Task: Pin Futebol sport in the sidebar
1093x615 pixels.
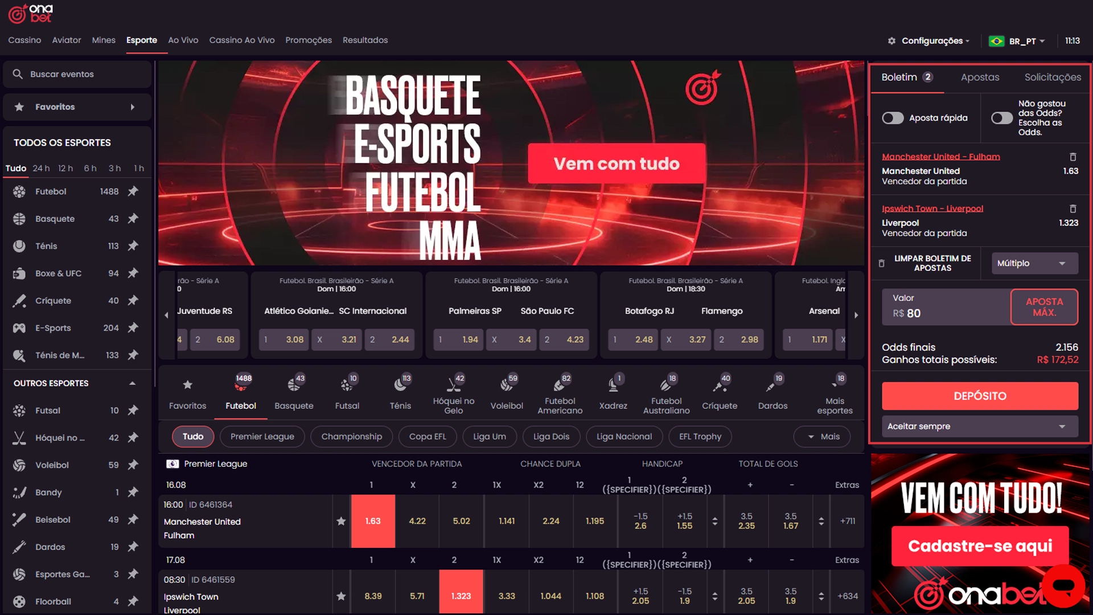Action: [133, 191]
